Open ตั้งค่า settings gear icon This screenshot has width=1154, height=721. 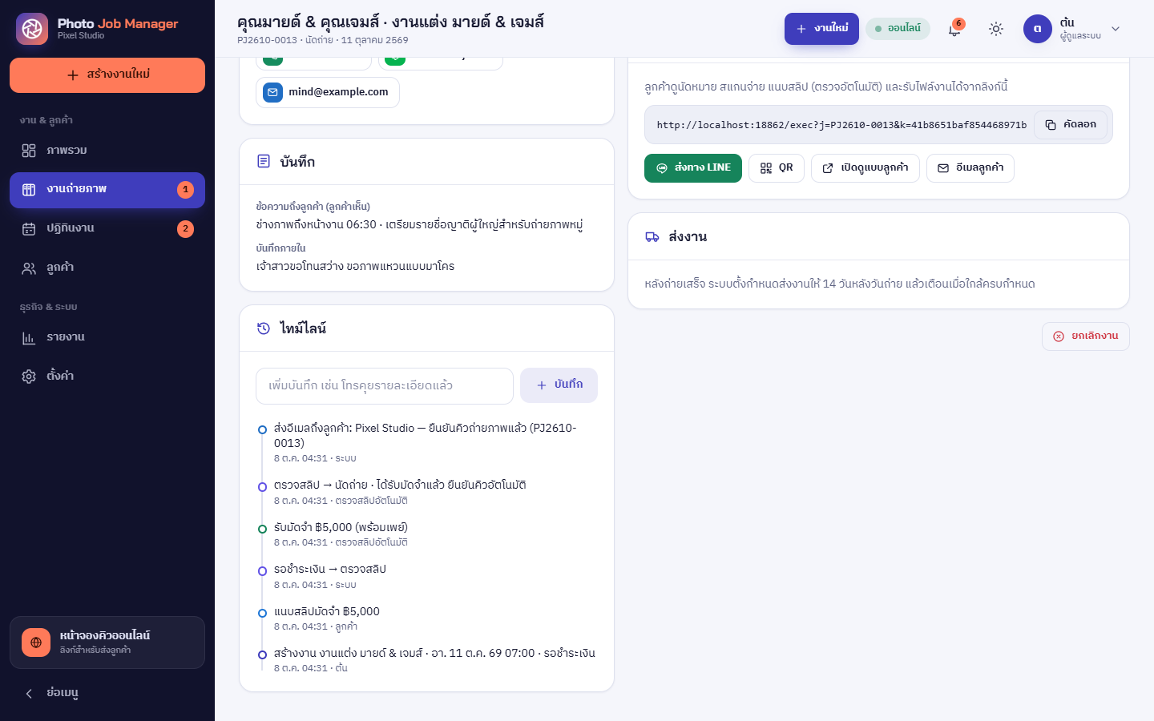click(29, 377)
